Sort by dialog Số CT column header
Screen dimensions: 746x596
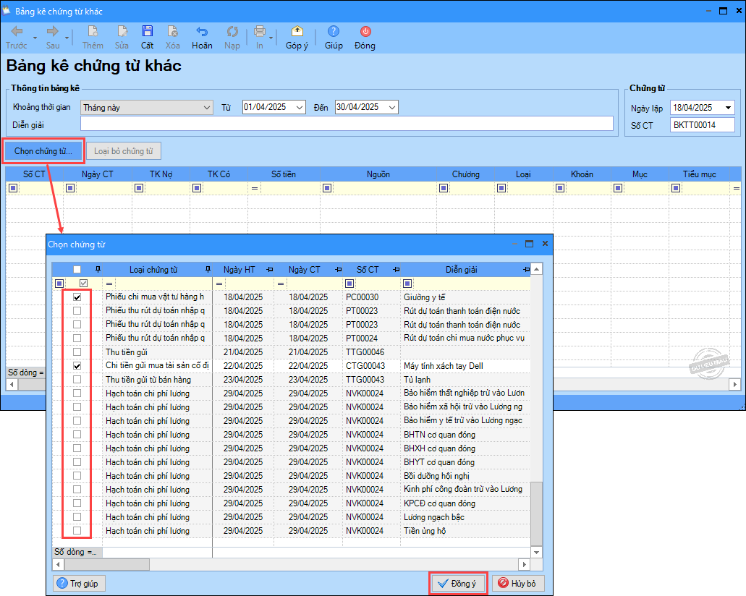tap(368, 270)
